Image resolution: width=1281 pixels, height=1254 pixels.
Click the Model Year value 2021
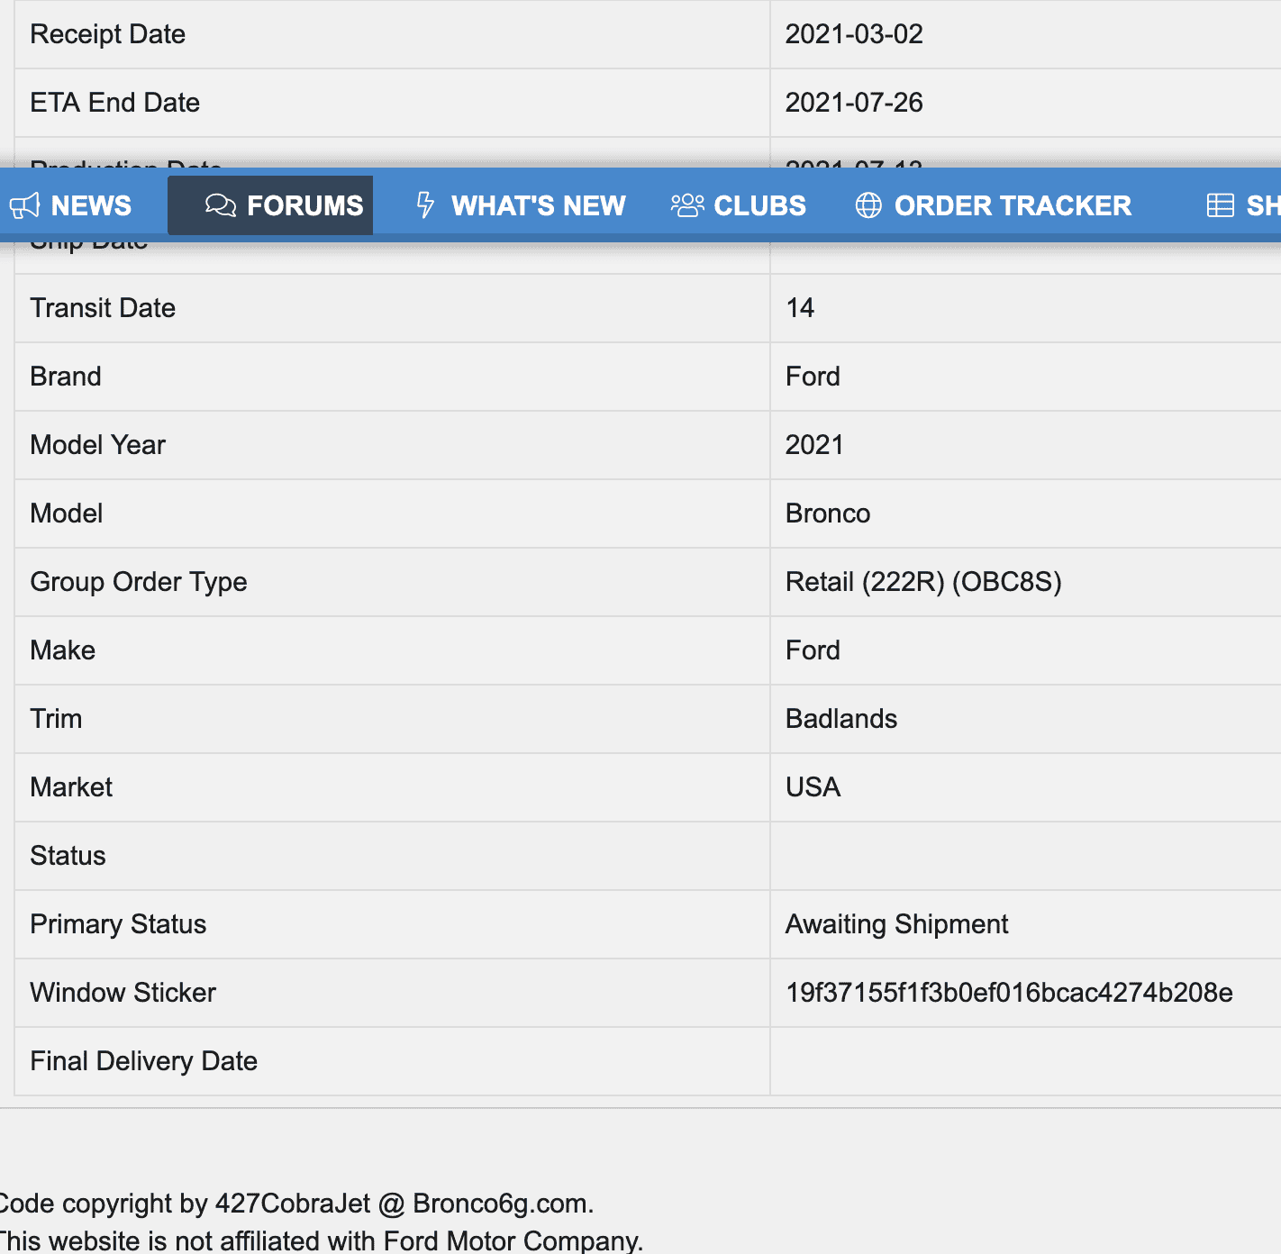point(814,445)
